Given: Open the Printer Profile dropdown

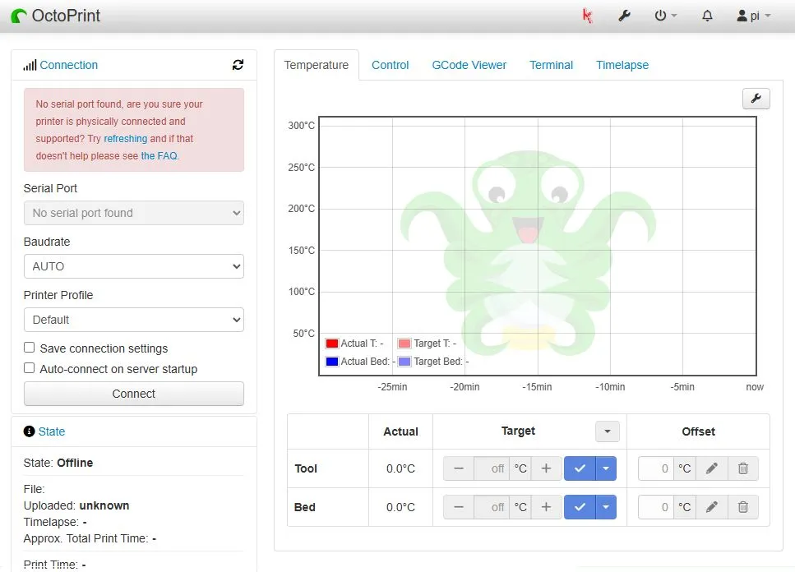Looking at the screenshot, I should pyautogui.click(x=134, y=320).
